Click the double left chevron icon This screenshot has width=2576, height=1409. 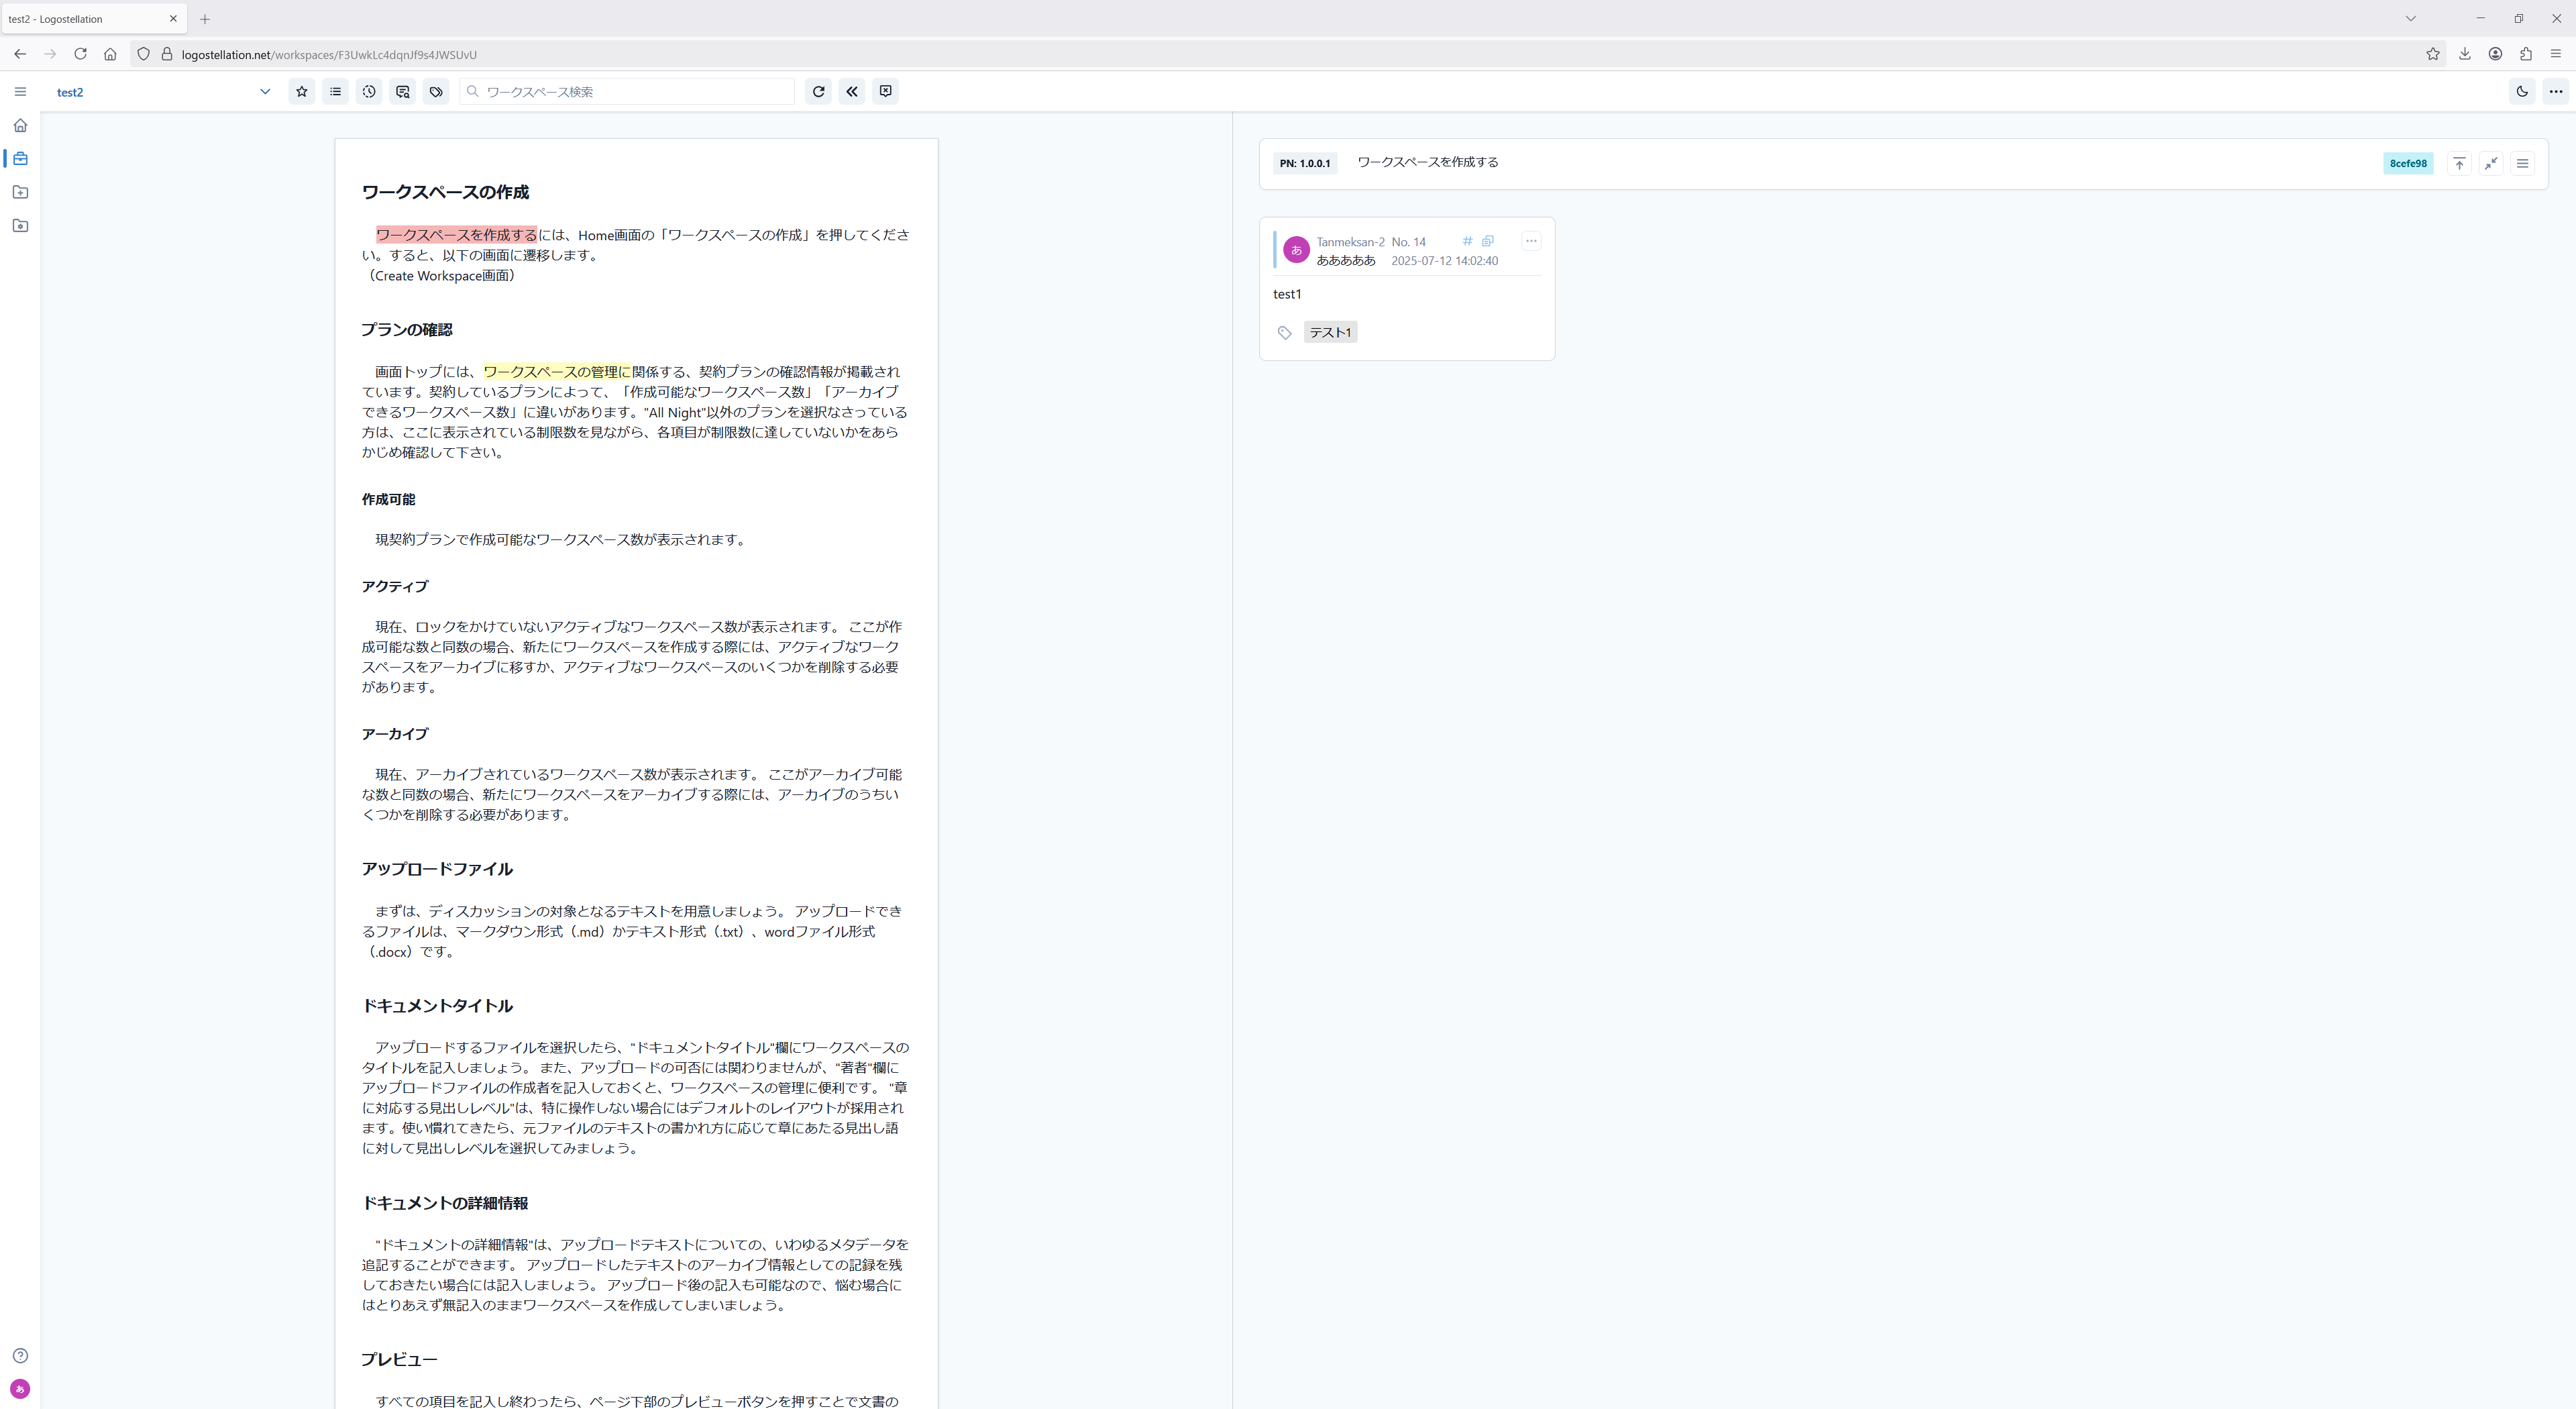[x=852, y=91]
